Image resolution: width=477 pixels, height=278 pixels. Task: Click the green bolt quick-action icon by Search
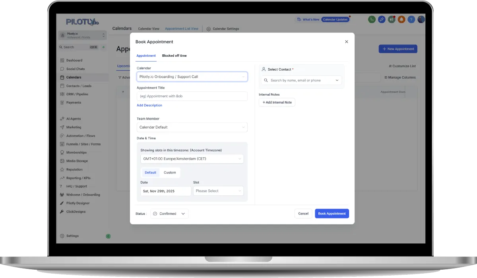104,47
